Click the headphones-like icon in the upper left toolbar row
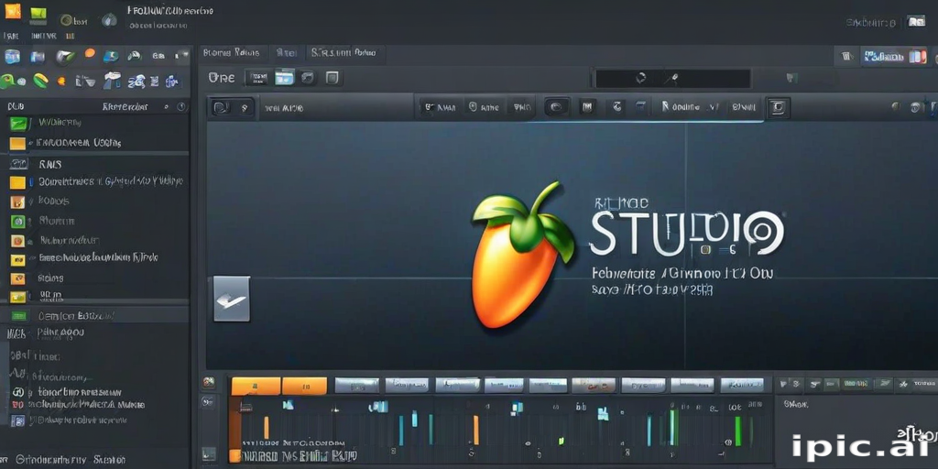The height and width of the screenshot is (469, 938). (134, 56)
